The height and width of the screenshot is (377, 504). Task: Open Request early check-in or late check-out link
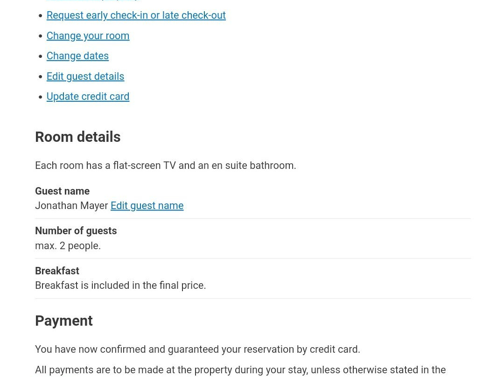[x=136, y=15]
